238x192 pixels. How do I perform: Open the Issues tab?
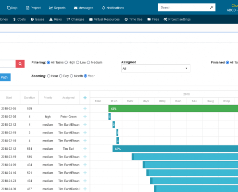pyautogui.click(x=38, y=19)
